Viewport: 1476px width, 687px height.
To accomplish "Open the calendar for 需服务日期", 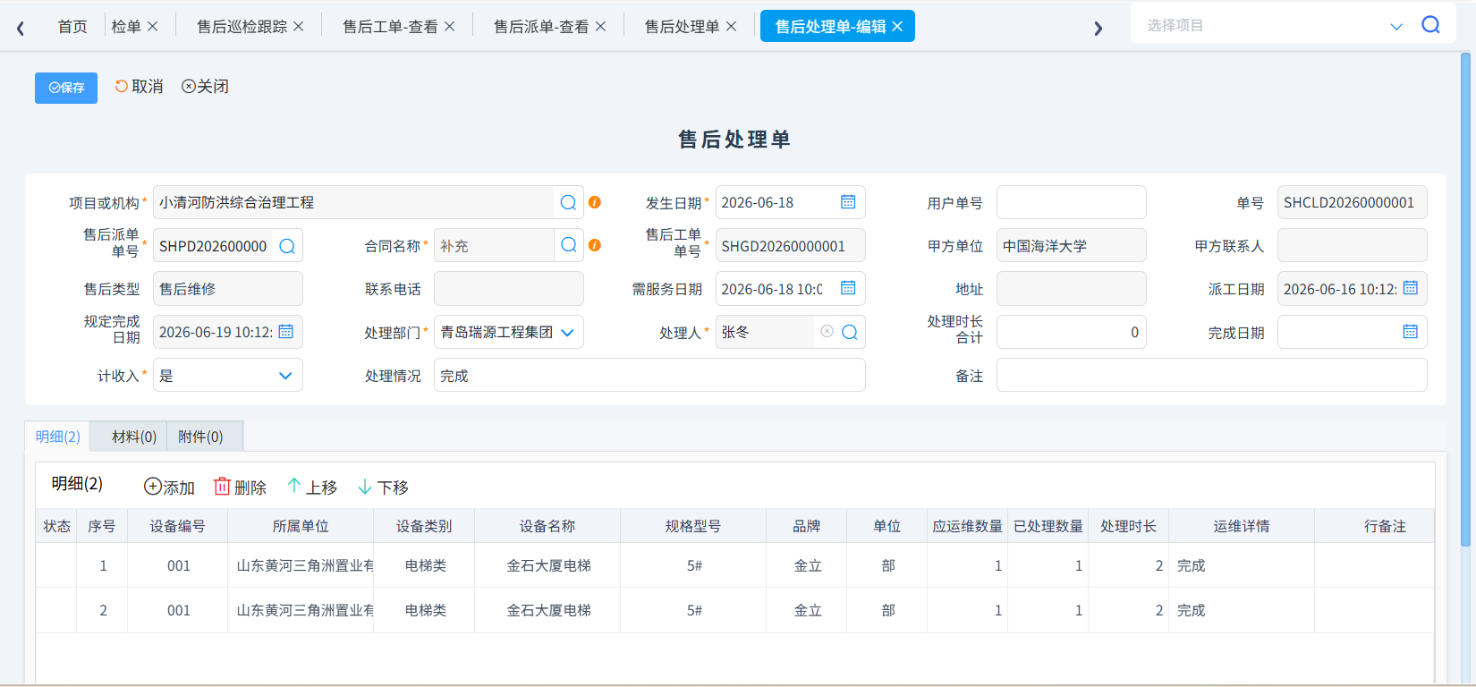I will click(848, 288).
